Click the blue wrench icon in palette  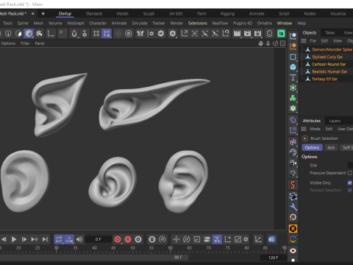293,207
